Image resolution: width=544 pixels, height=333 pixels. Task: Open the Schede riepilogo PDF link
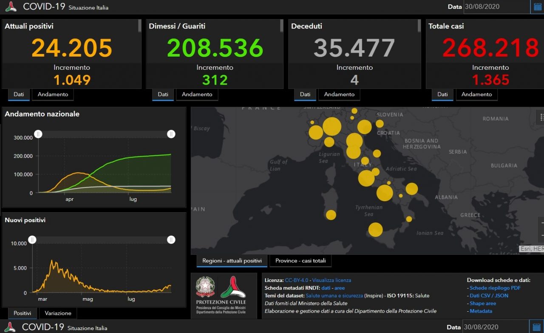[x=495, y=288]
